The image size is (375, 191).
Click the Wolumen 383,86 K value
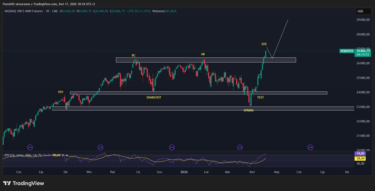coord(164,11)
